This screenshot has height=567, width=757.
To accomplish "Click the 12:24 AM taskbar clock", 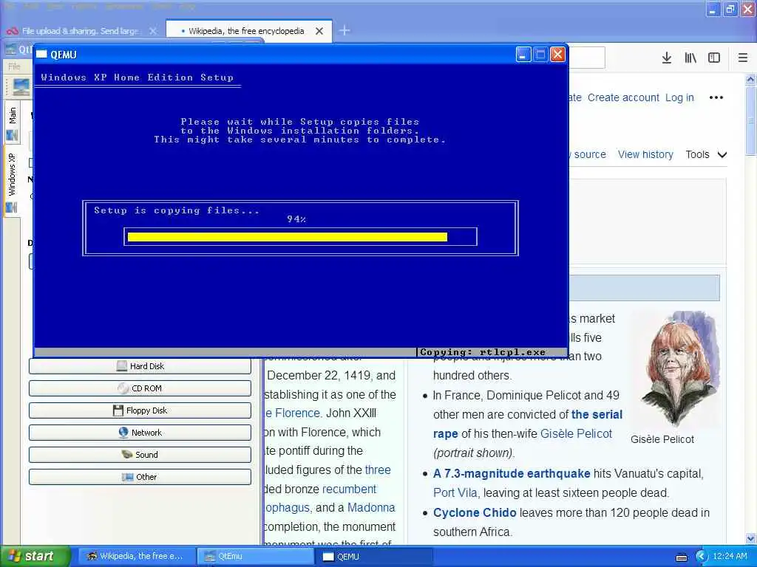I will (x=730, y=557).
